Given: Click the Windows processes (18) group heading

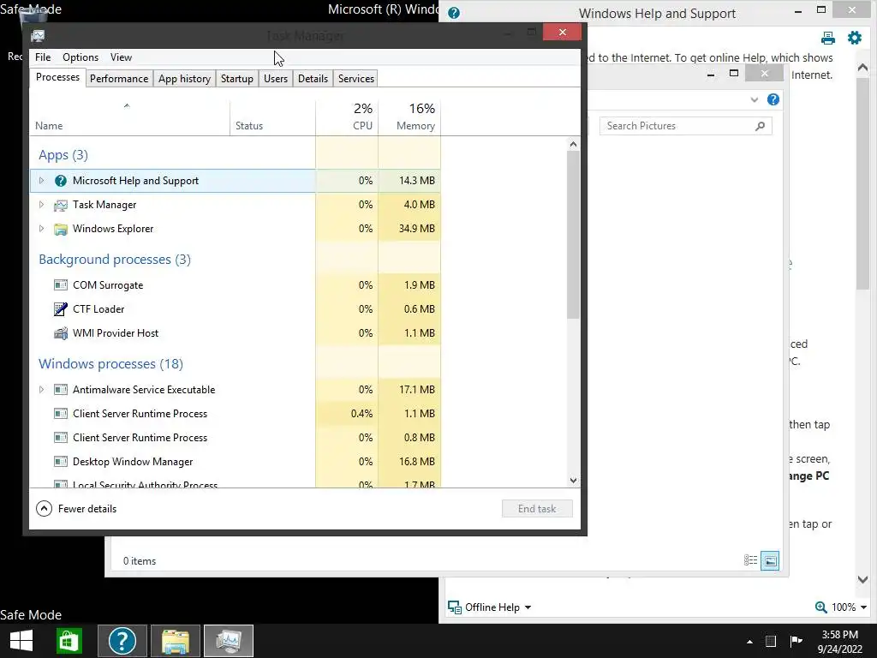Looking at the screenshot, I should pyautogui.click(x=110, y=363).
